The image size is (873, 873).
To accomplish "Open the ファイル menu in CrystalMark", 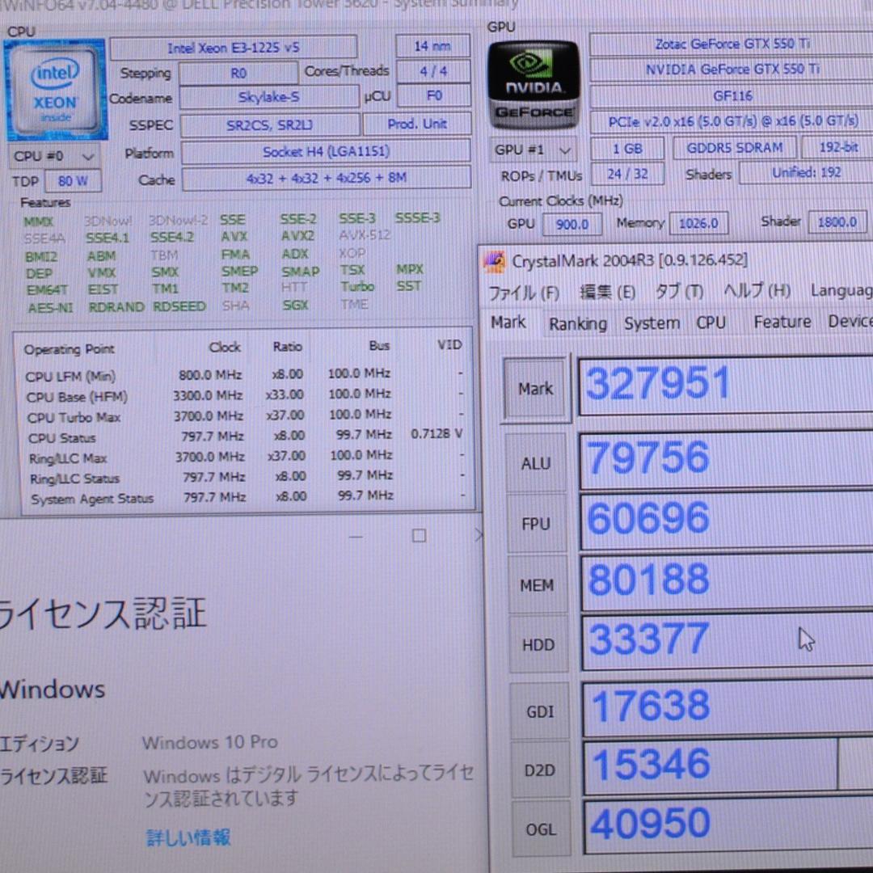I will click(x=524, y=291).
